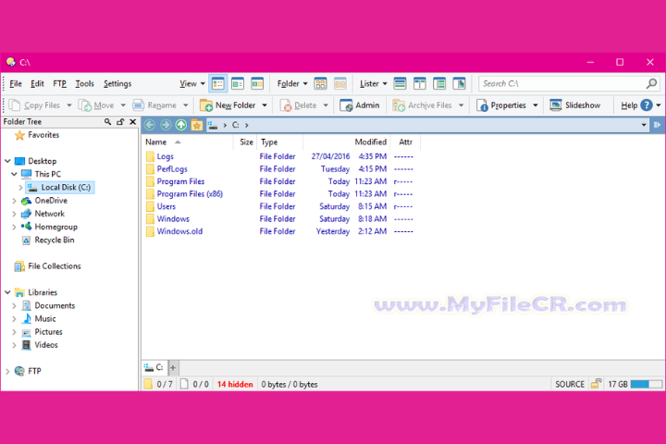Click the folder thumbnails icon next to Folder

(x=320, y=83)
